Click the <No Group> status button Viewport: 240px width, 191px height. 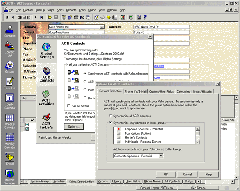click(198, 188)
